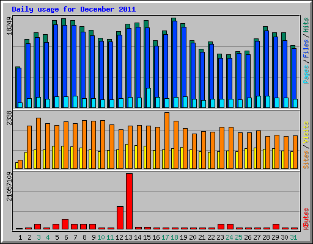Screen dimensions: 313x244
Task: Click the 21057109 y-axis value
Action: tap(9, 186)
